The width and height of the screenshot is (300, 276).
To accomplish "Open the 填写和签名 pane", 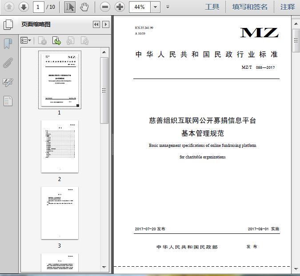I will click(250, 7).
